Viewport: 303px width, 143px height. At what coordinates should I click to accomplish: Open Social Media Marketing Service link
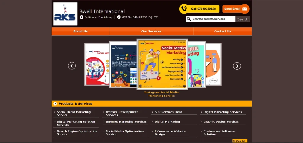(74, 113)
